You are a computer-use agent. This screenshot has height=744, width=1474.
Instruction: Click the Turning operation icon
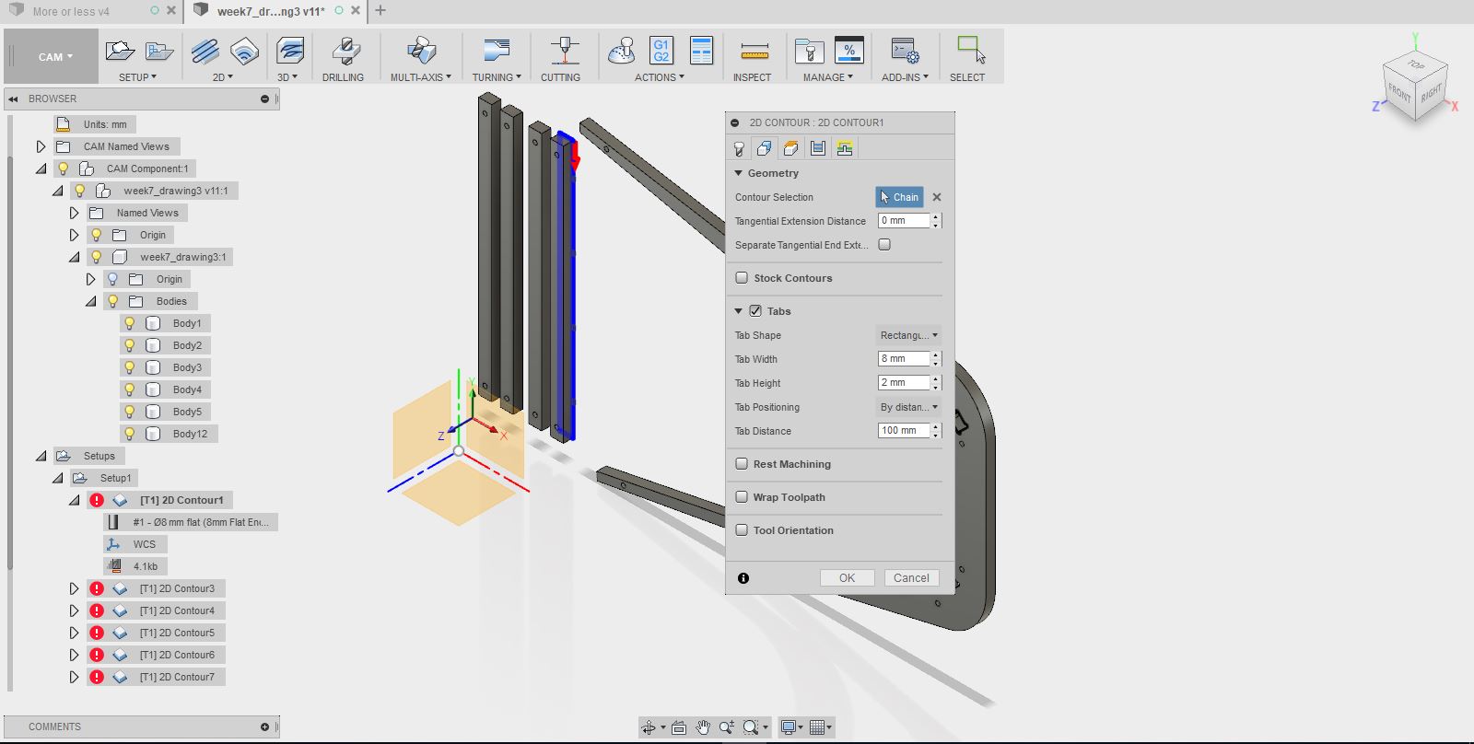click(497, 51)
